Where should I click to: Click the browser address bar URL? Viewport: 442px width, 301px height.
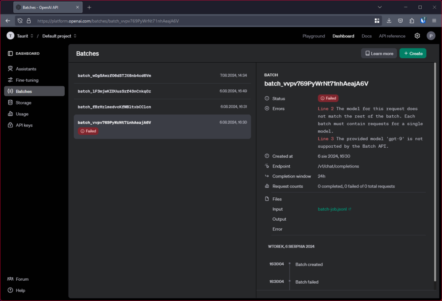(108, 21)
